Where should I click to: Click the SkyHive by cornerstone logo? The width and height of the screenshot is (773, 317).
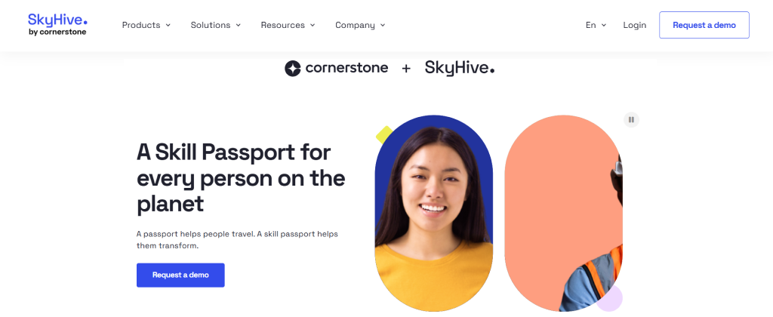[x=57, y=25]
